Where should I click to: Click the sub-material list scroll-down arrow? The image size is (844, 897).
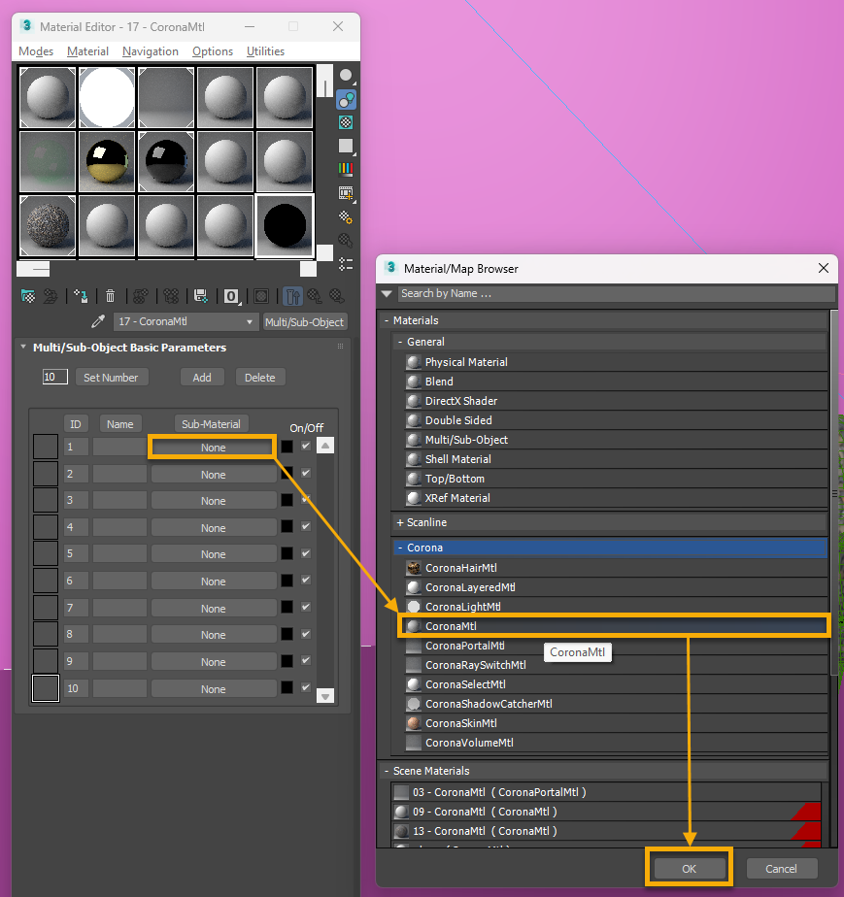click(325, 696)
